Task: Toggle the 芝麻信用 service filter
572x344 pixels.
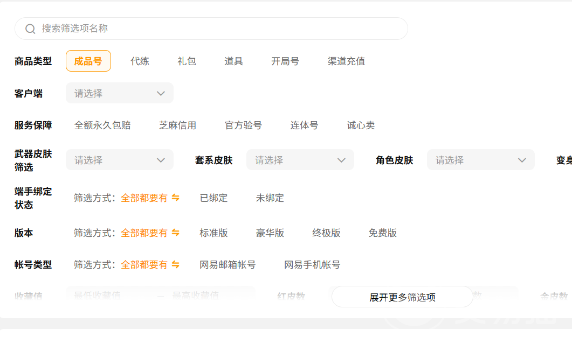Action: (177, 125)
